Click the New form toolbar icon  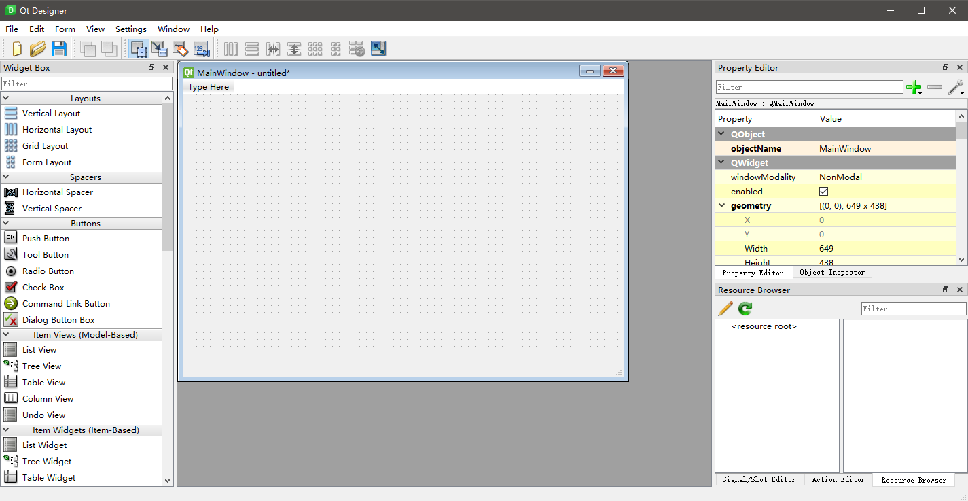tap(18, 49)
